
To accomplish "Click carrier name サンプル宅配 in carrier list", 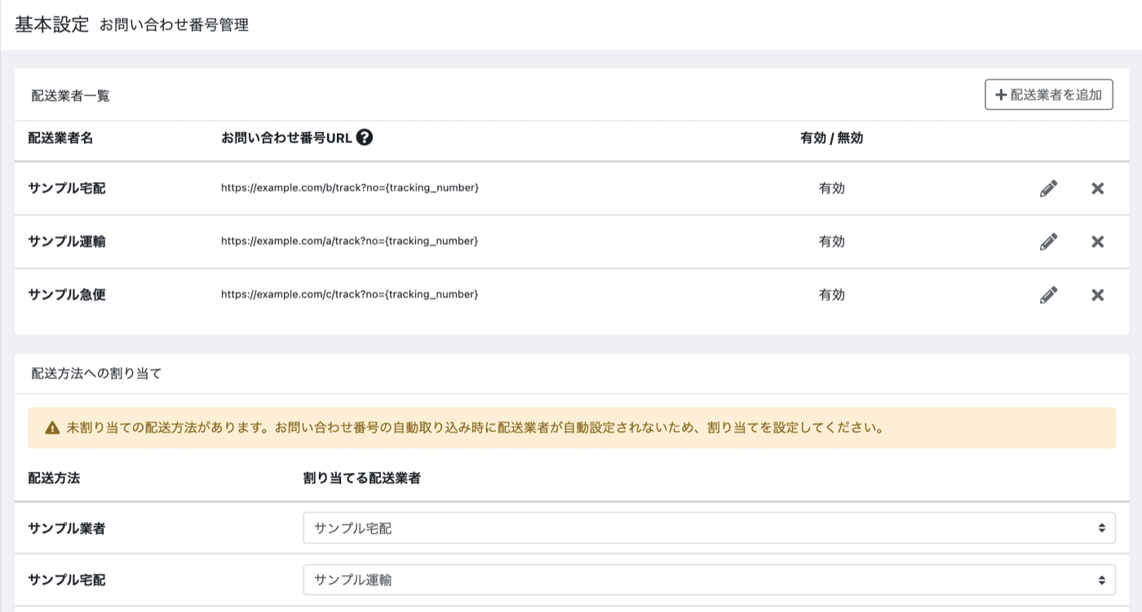I will (67, 188).
